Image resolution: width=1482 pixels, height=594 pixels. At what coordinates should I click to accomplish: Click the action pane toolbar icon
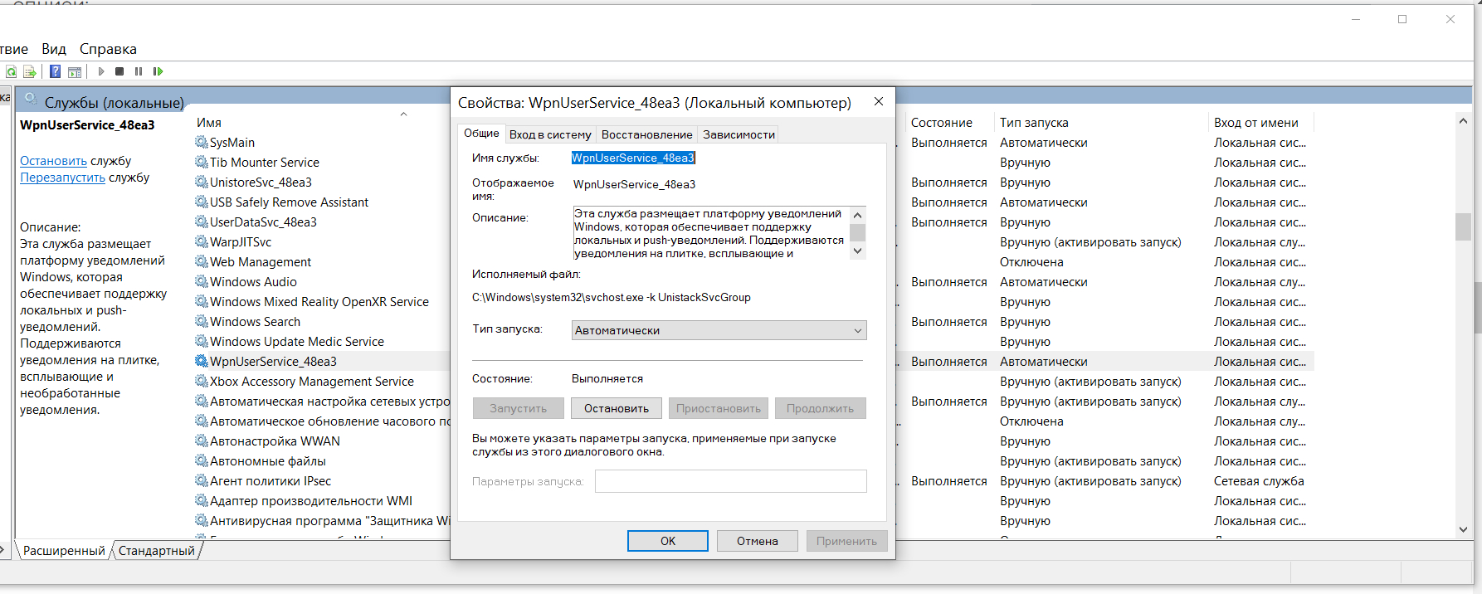[x=75, y=71]
